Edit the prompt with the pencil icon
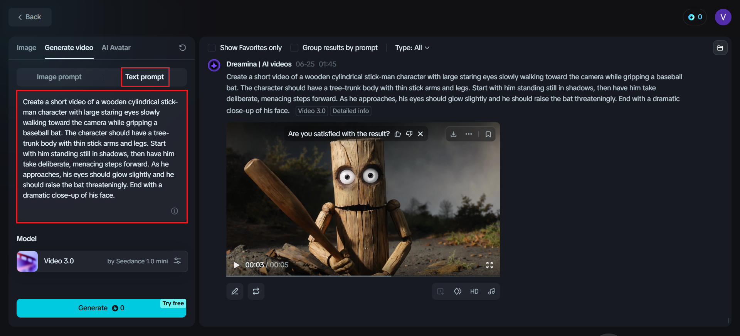The width and height of the screenshot is (740, 336). coord(235,291)
